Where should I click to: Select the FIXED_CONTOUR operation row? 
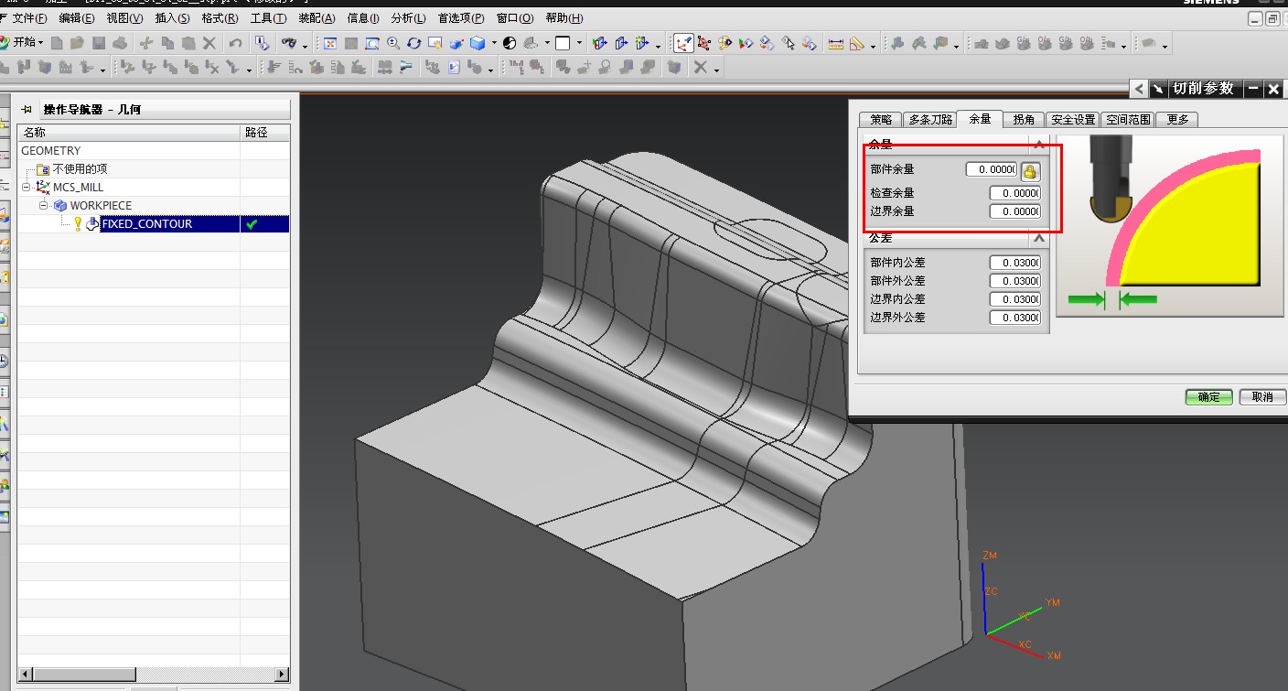click(x=154, y=223)
